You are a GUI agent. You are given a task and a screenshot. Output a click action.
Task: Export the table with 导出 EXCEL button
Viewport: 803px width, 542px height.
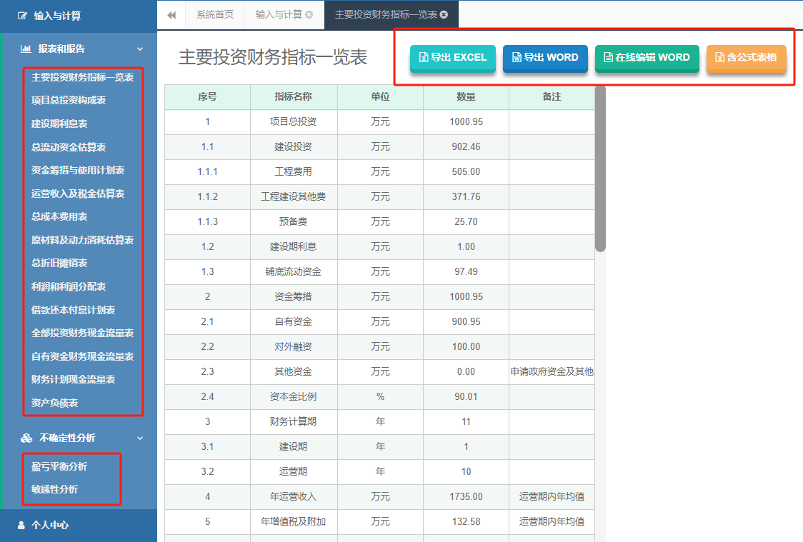[x=453, y=58]
